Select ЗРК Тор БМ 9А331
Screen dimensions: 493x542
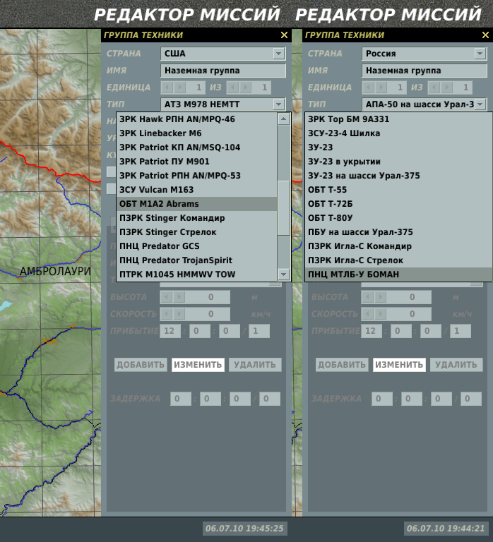click(399, 119)
